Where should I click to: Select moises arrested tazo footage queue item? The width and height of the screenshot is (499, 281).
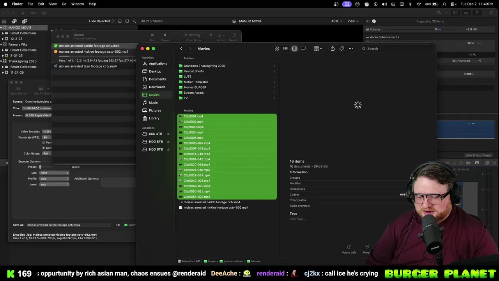[88, 66]
